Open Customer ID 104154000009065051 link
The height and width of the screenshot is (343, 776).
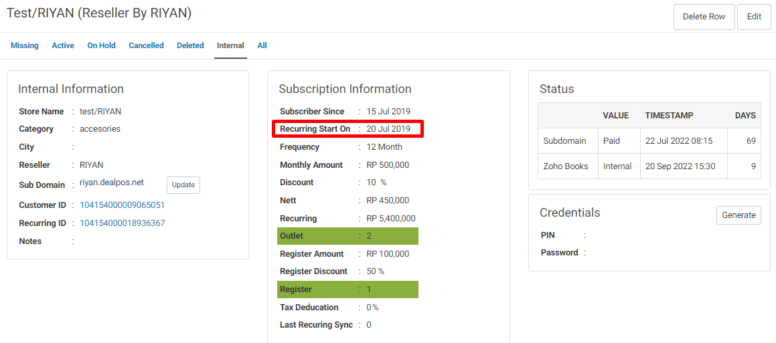pyautogui.click(x=123, y=205)
